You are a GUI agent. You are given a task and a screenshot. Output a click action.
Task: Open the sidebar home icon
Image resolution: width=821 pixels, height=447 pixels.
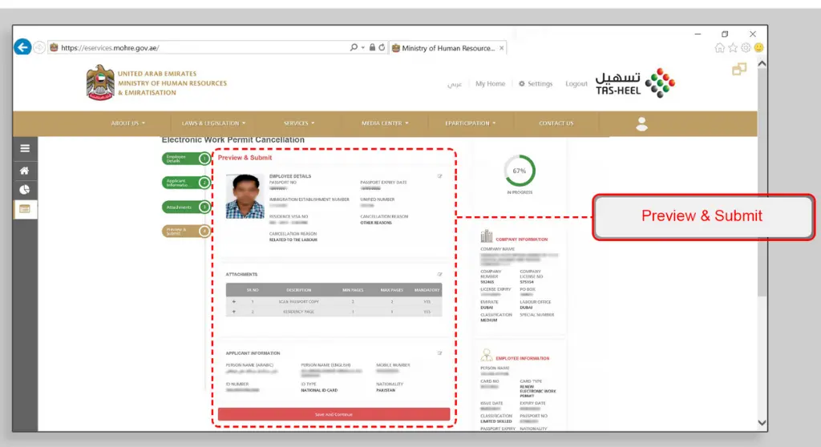coord(25,171)
